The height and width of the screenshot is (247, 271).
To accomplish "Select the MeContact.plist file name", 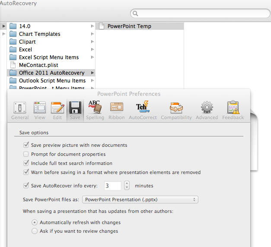I will (x=38, y=65).
